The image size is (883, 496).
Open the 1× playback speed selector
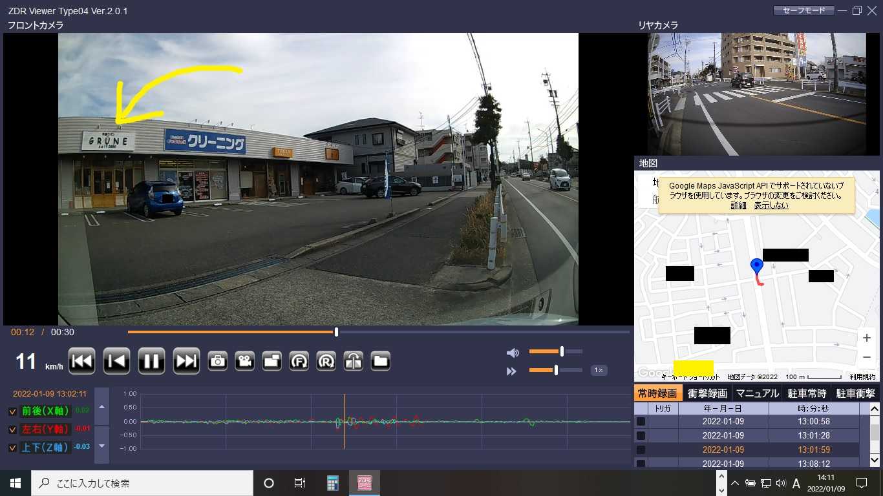pos(599,371)
